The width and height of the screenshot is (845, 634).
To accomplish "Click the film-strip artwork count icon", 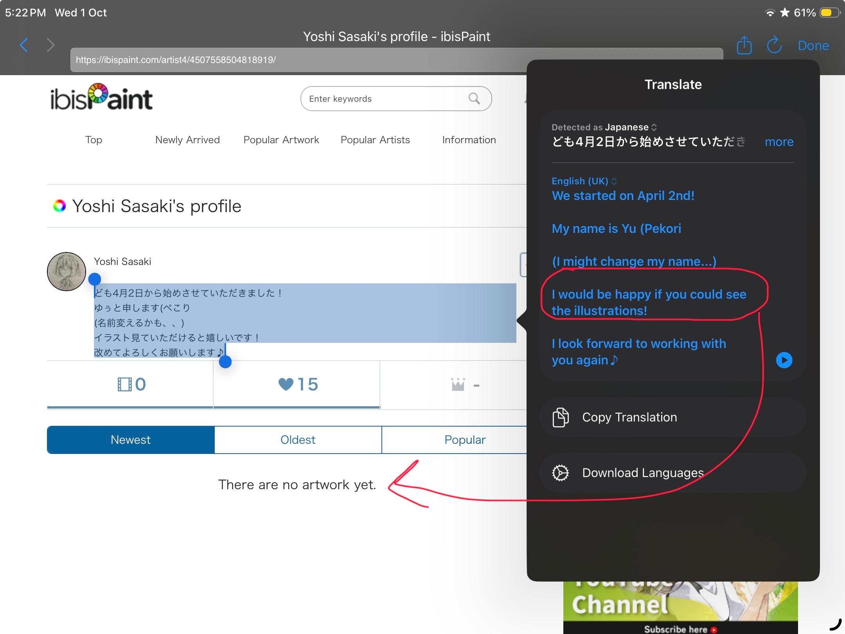I will click(x=124, y=384).
